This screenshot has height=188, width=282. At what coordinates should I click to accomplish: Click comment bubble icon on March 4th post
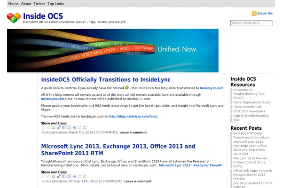97,133
